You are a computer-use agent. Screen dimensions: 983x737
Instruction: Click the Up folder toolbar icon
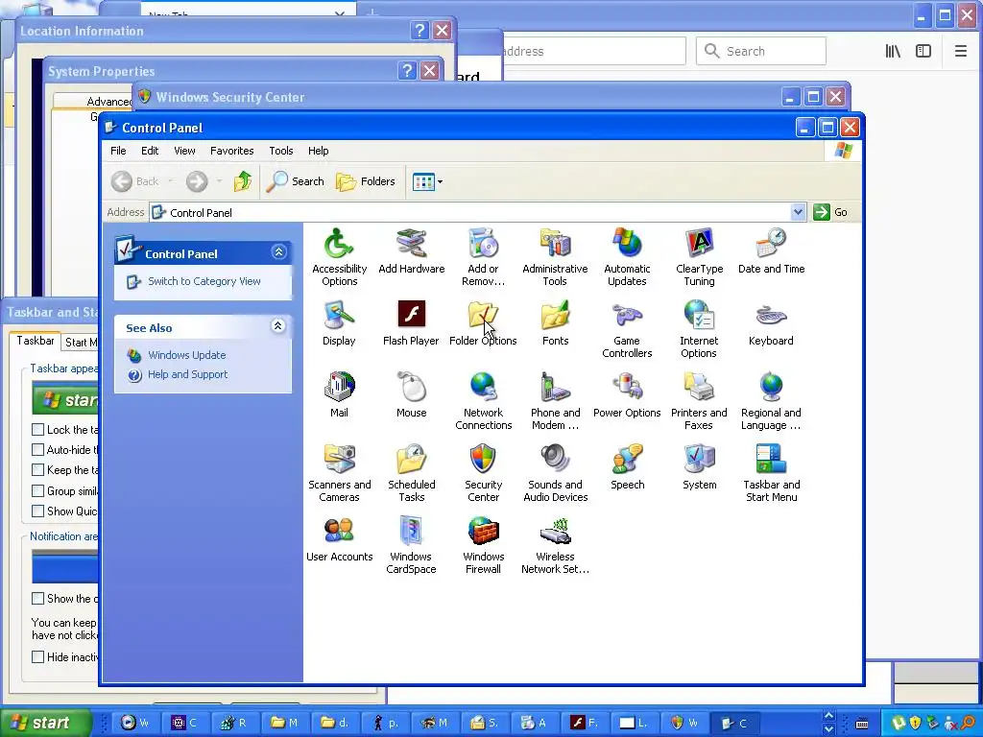243,181
